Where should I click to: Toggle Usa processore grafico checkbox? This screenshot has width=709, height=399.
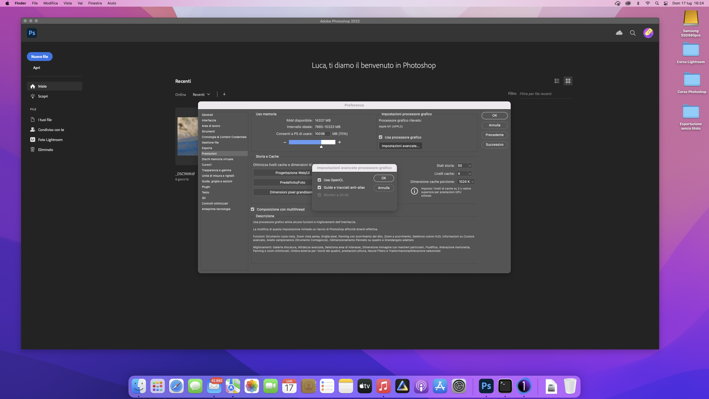(381, 137)
